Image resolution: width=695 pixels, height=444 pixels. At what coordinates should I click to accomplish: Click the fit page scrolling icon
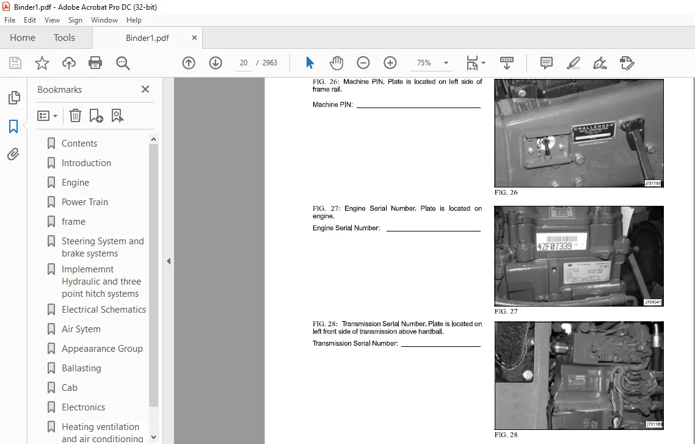pyautogui.click(x=472, y=63)
